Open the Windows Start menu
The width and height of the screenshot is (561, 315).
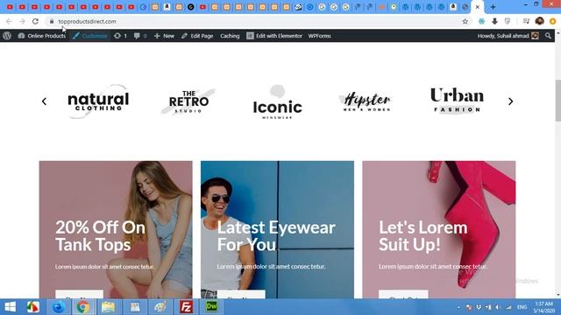point(10,307)
